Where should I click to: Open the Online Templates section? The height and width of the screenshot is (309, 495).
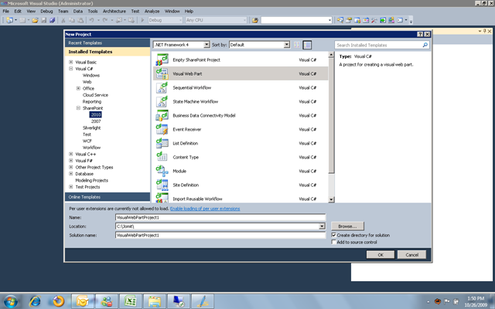coord(108,197)
